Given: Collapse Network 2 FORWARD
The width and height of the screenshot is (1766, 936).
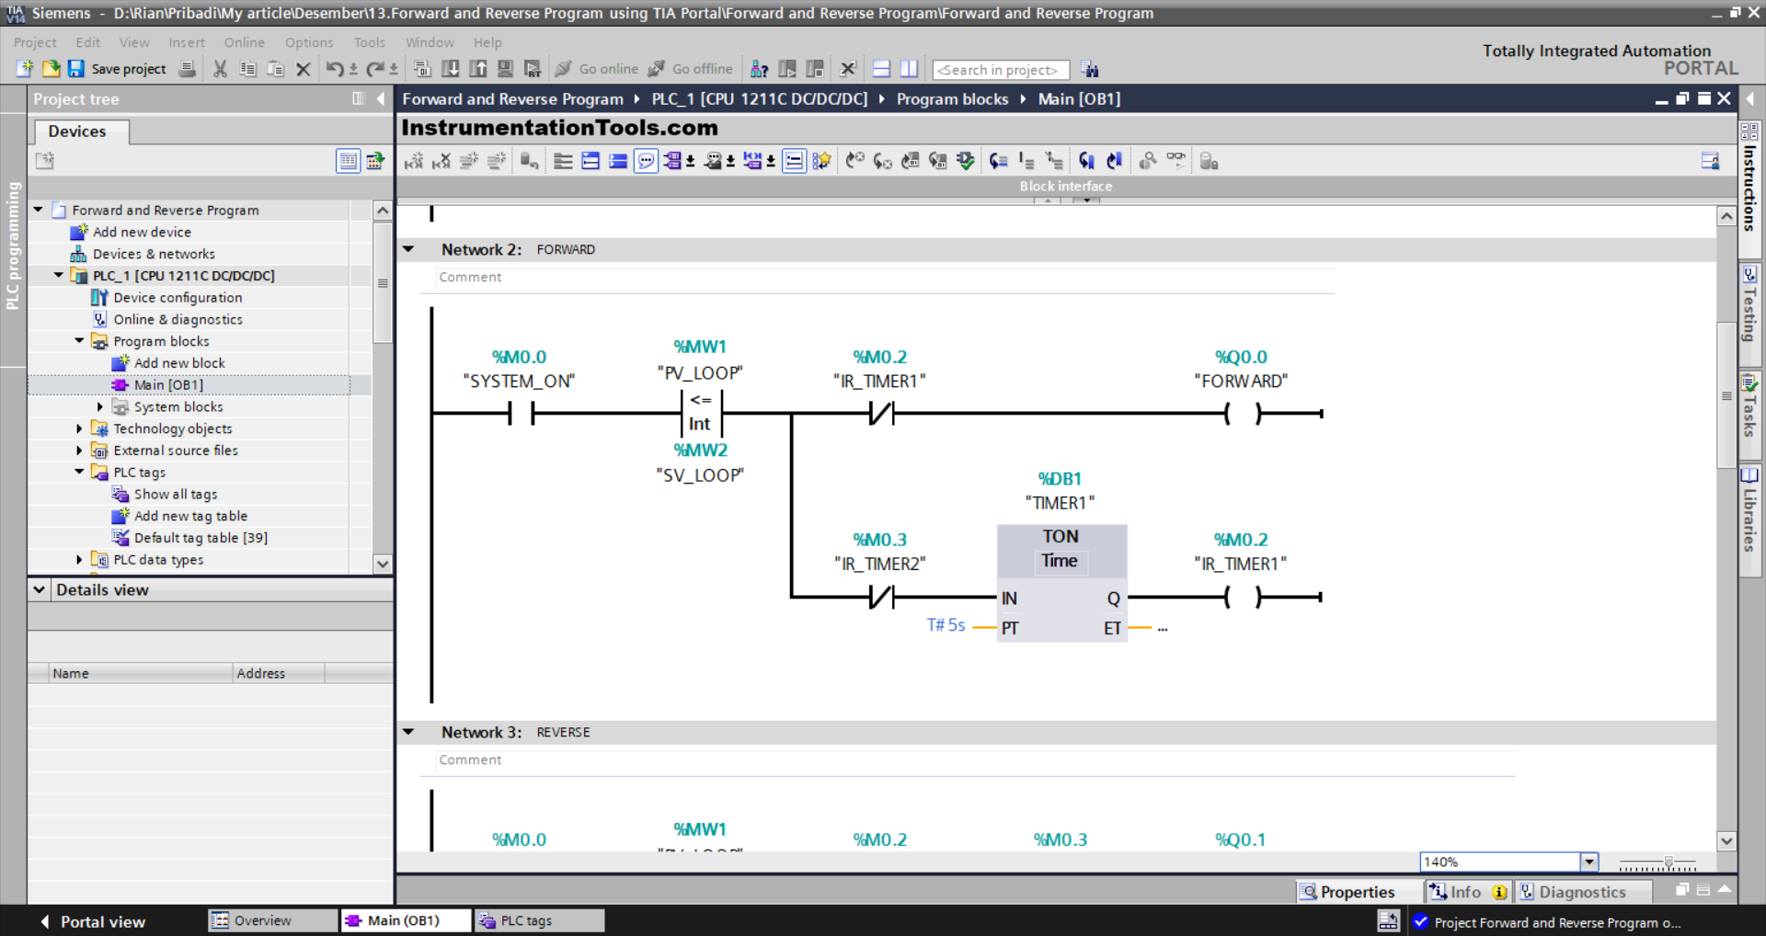Looking at the screenshot, I should pyautogui.click(x=408, y=249).
